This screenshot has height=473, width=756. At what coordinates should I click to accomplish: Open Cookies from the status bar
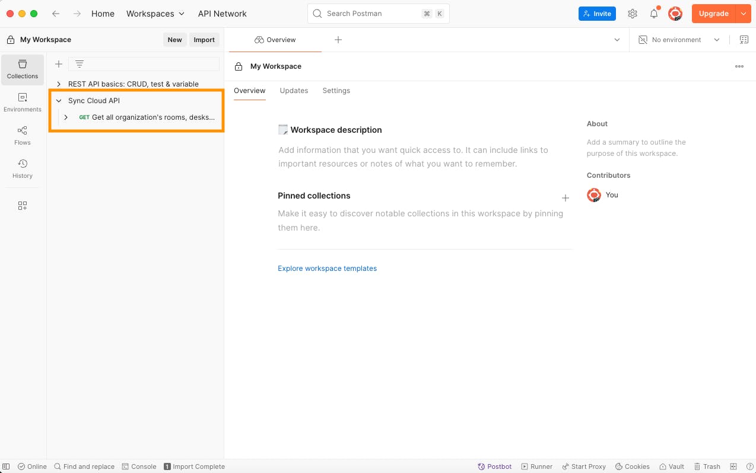632,466
